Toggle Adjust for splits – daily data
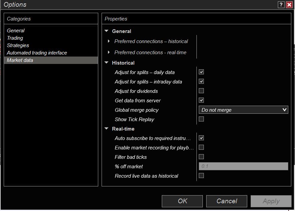This screenshot has width=295, height=211. (201, 72)
